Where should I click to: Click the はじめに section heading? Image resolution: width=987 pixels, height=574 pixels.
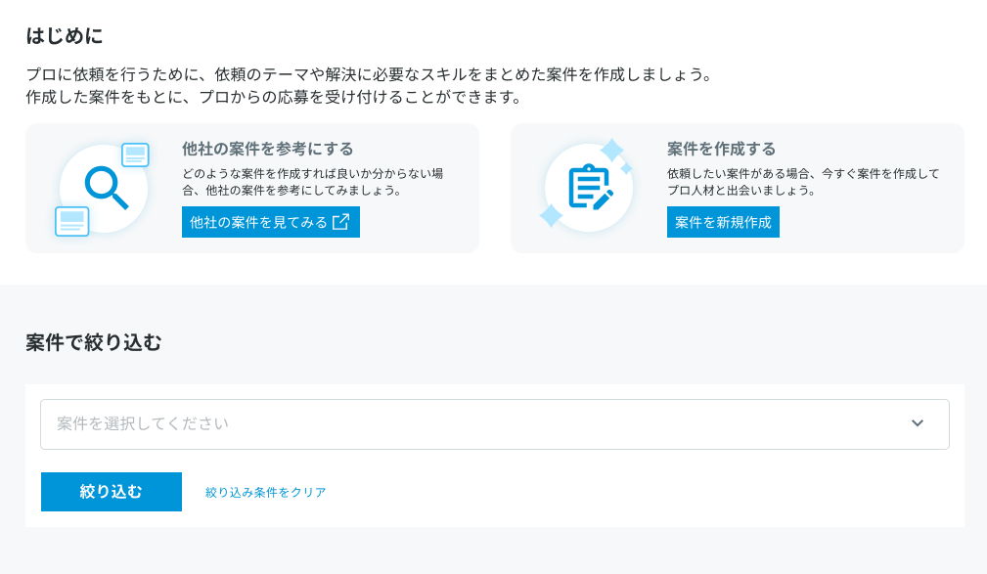[65, 36]
